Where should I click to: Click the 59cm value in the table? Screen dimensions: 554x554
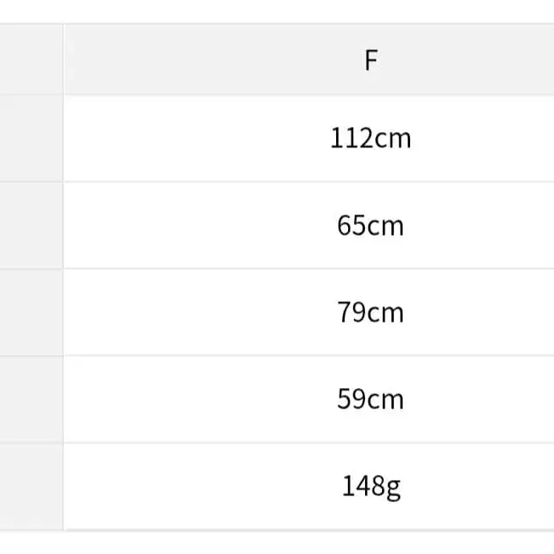(370, 399)
